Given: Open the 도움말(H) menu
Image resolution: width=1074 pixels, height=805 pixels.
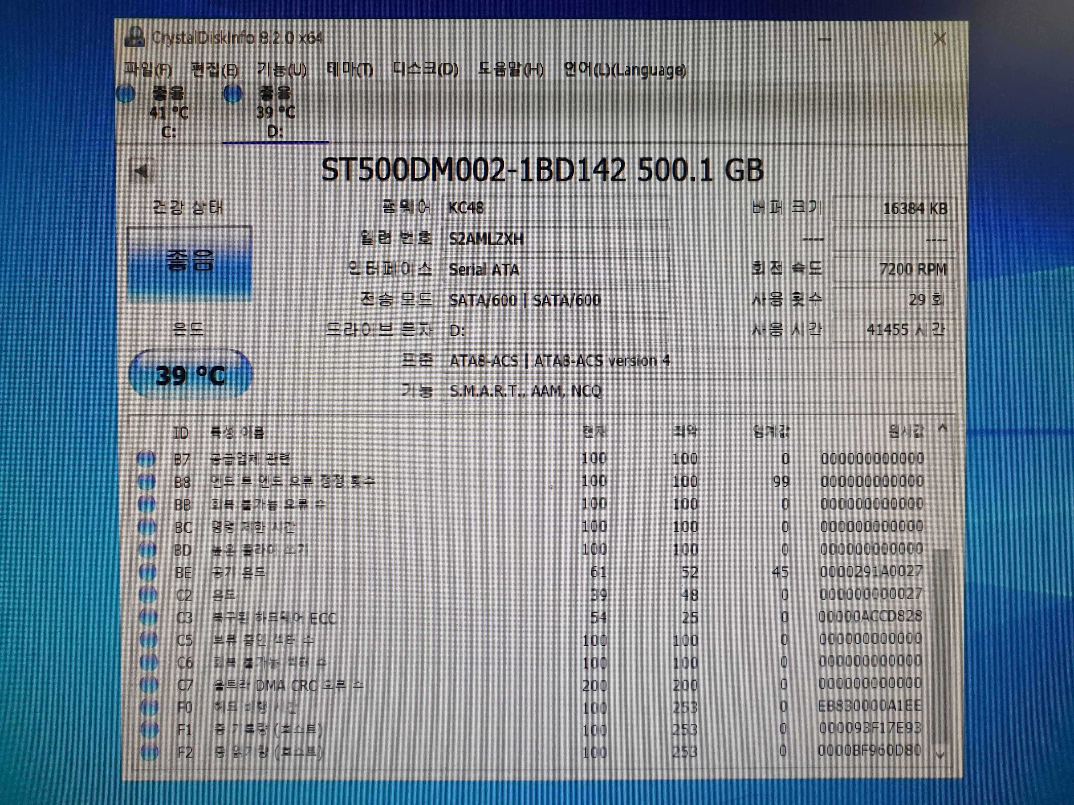Looking at the screenshot, I should (511, 69).
